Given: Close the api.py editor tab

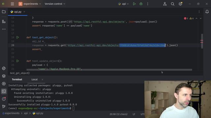Looking at the screenshot, I should tap(24, 12).
